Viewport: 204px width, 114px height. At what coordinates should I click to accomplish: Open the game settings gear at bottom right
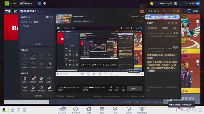[200, 110]
